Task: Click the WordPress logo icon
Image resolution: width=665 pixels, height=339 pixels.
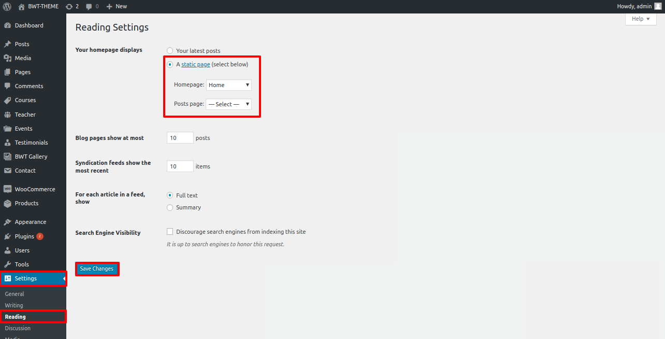Action: (7, 6)
